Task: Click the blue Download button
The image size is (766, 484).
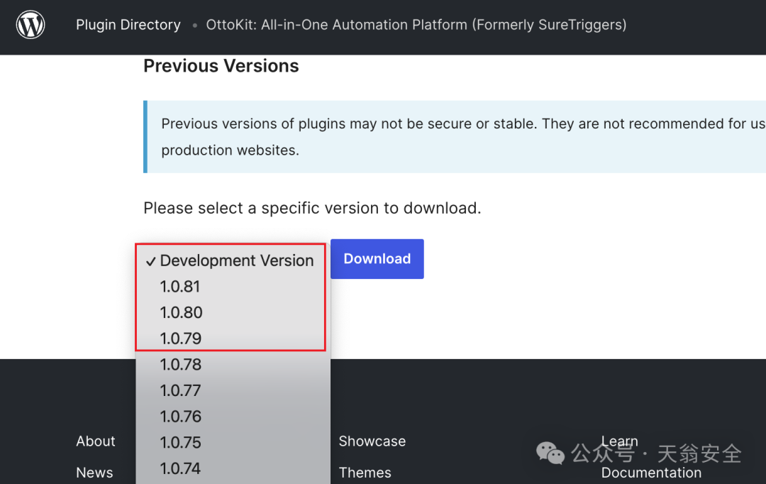Action: tap(377, 258)
